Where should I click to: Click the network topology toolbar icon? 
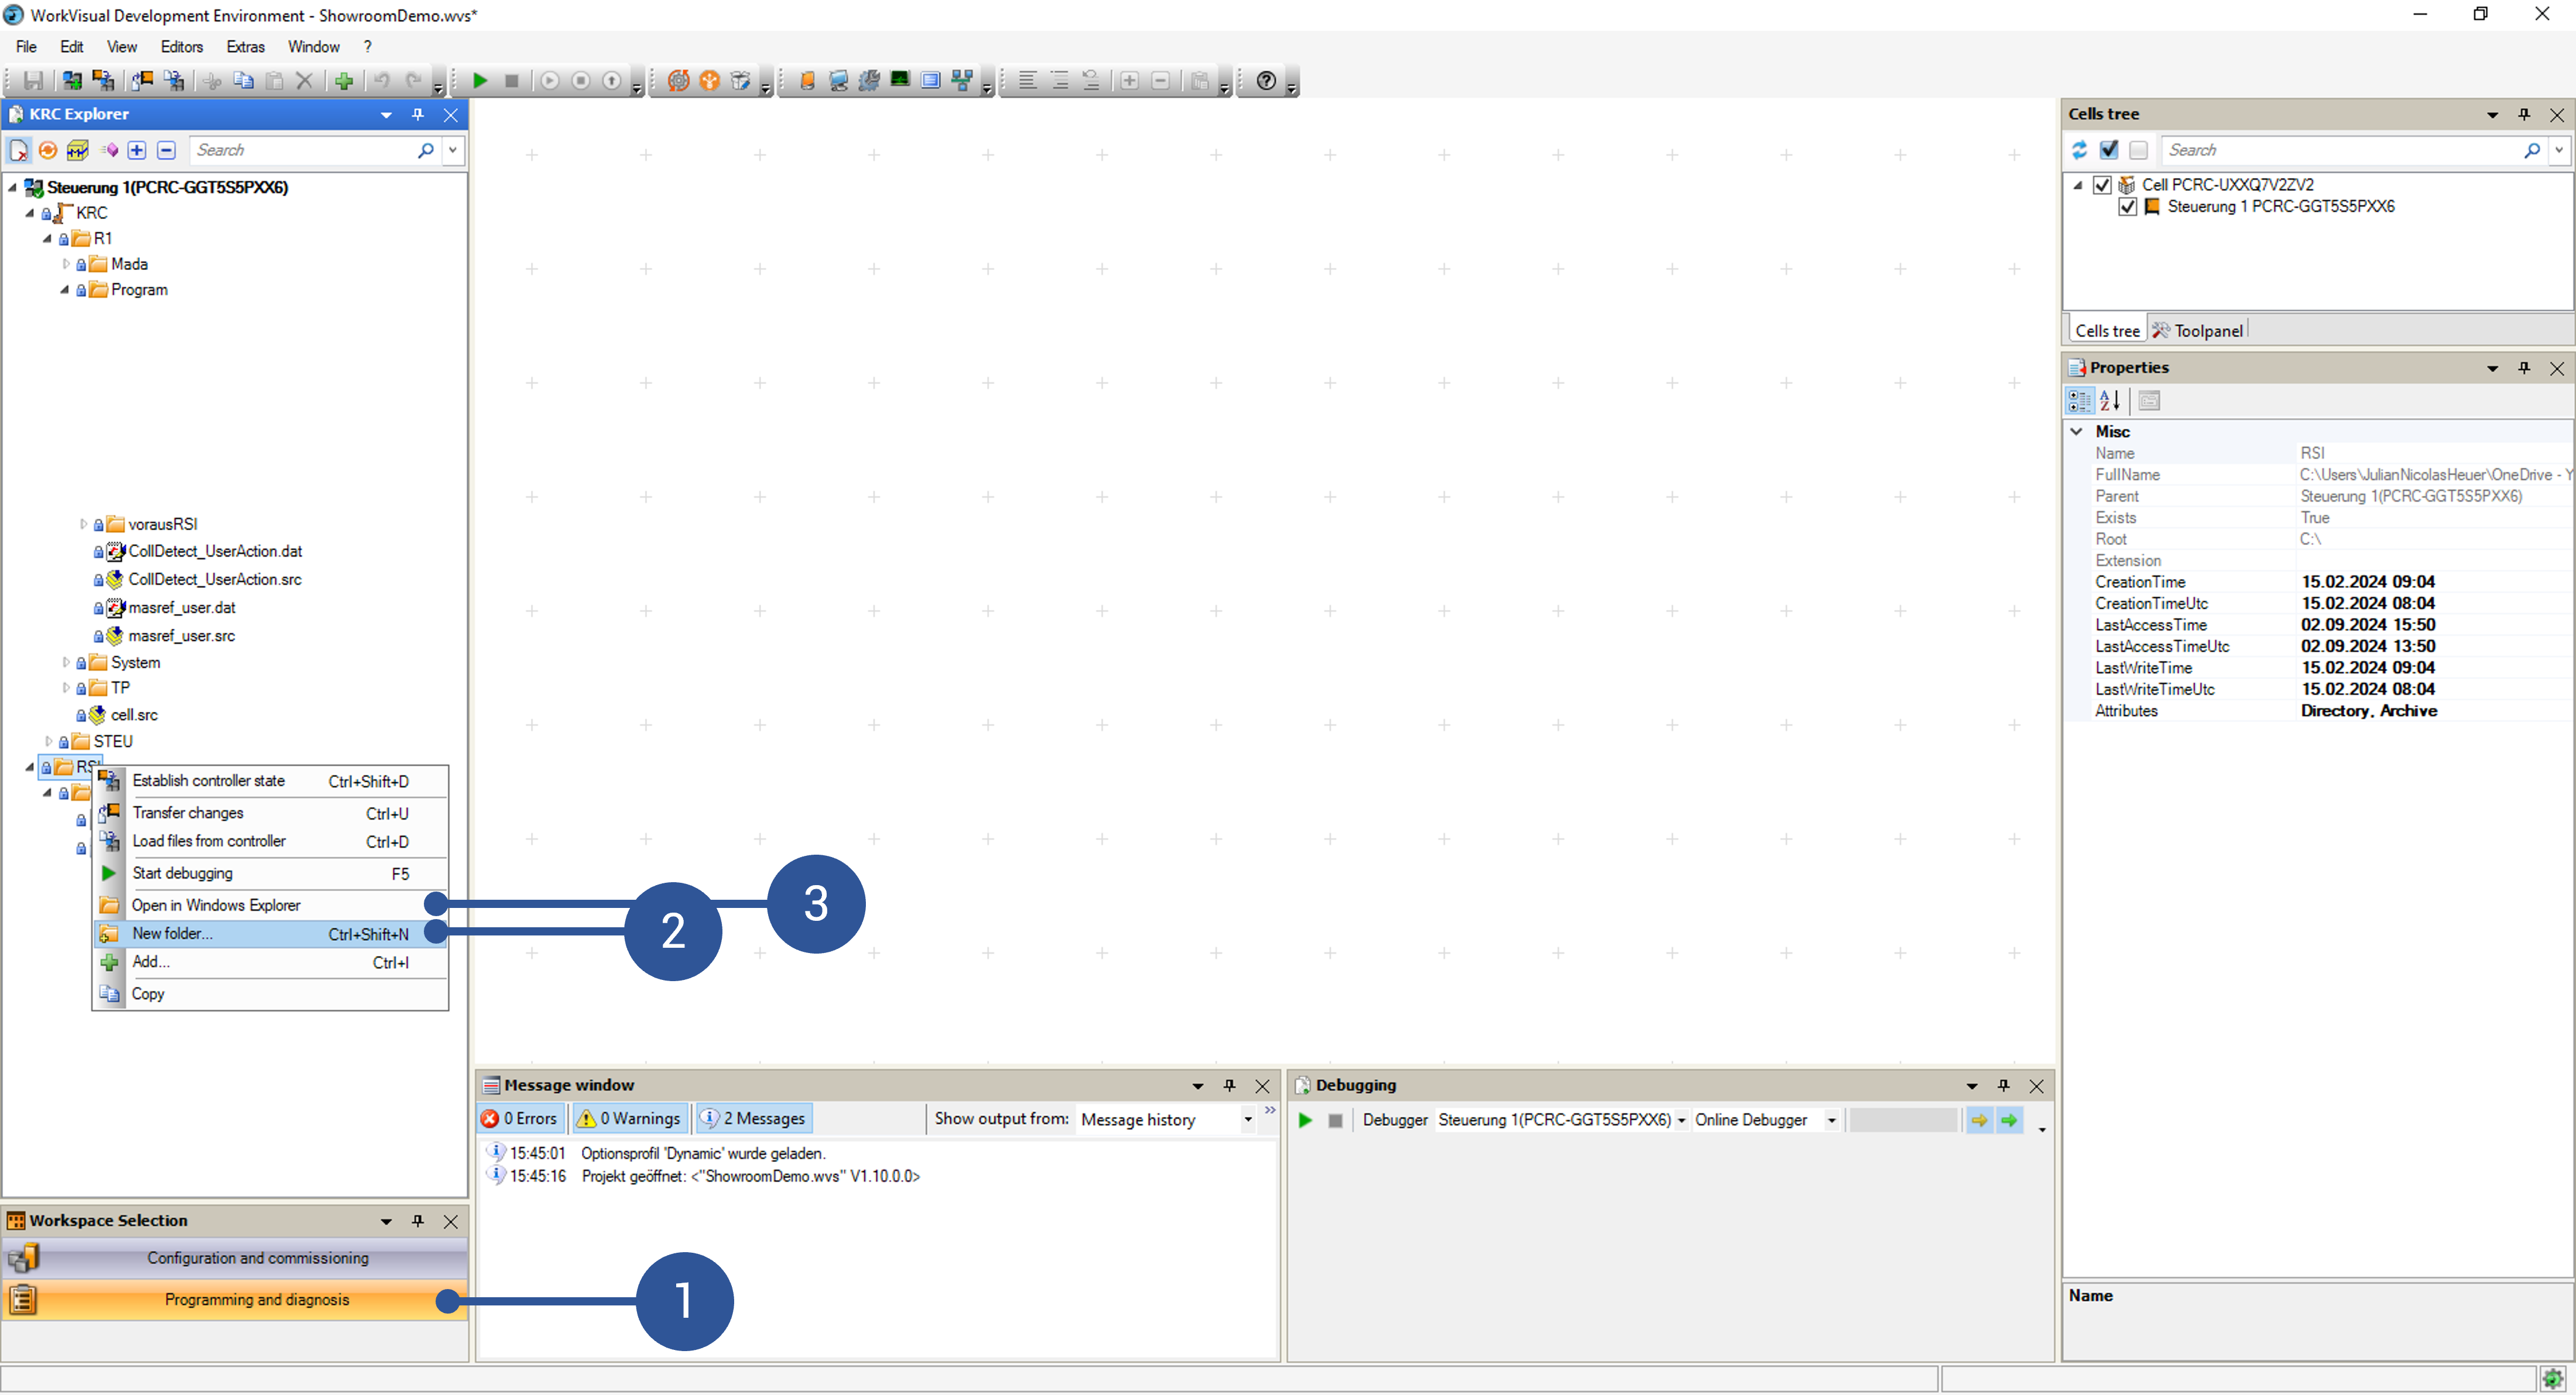[x=962, y=81]
